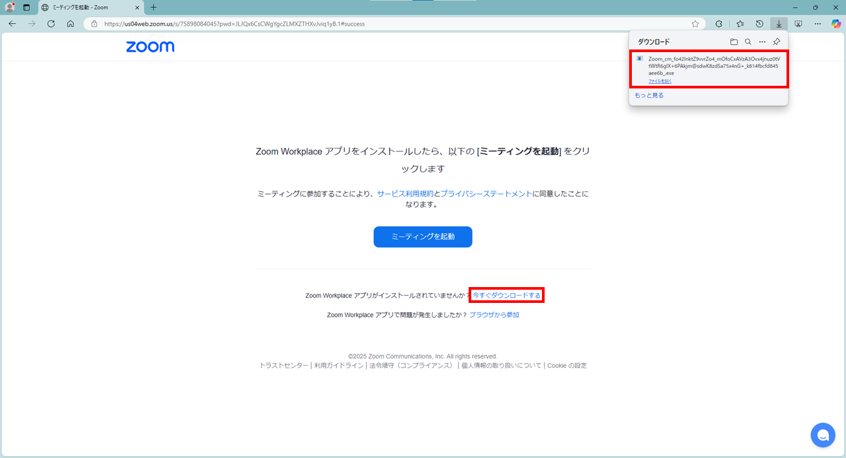Open the サービス利用規約 link
846x458 pixels.
[x=405, y=194]
